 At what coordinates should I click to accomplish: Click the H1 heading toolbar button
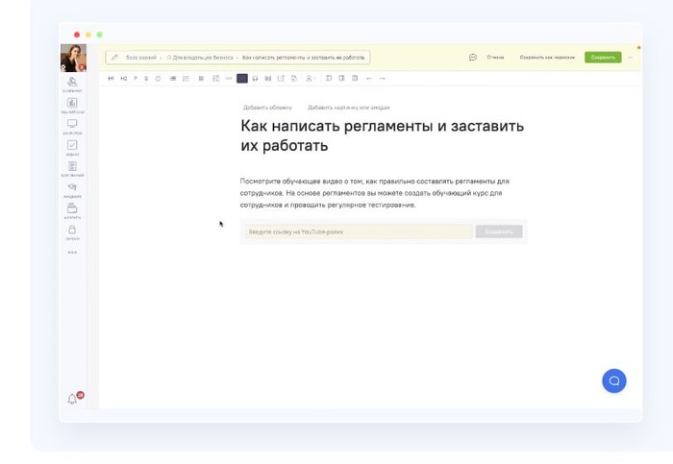(111, 78)
